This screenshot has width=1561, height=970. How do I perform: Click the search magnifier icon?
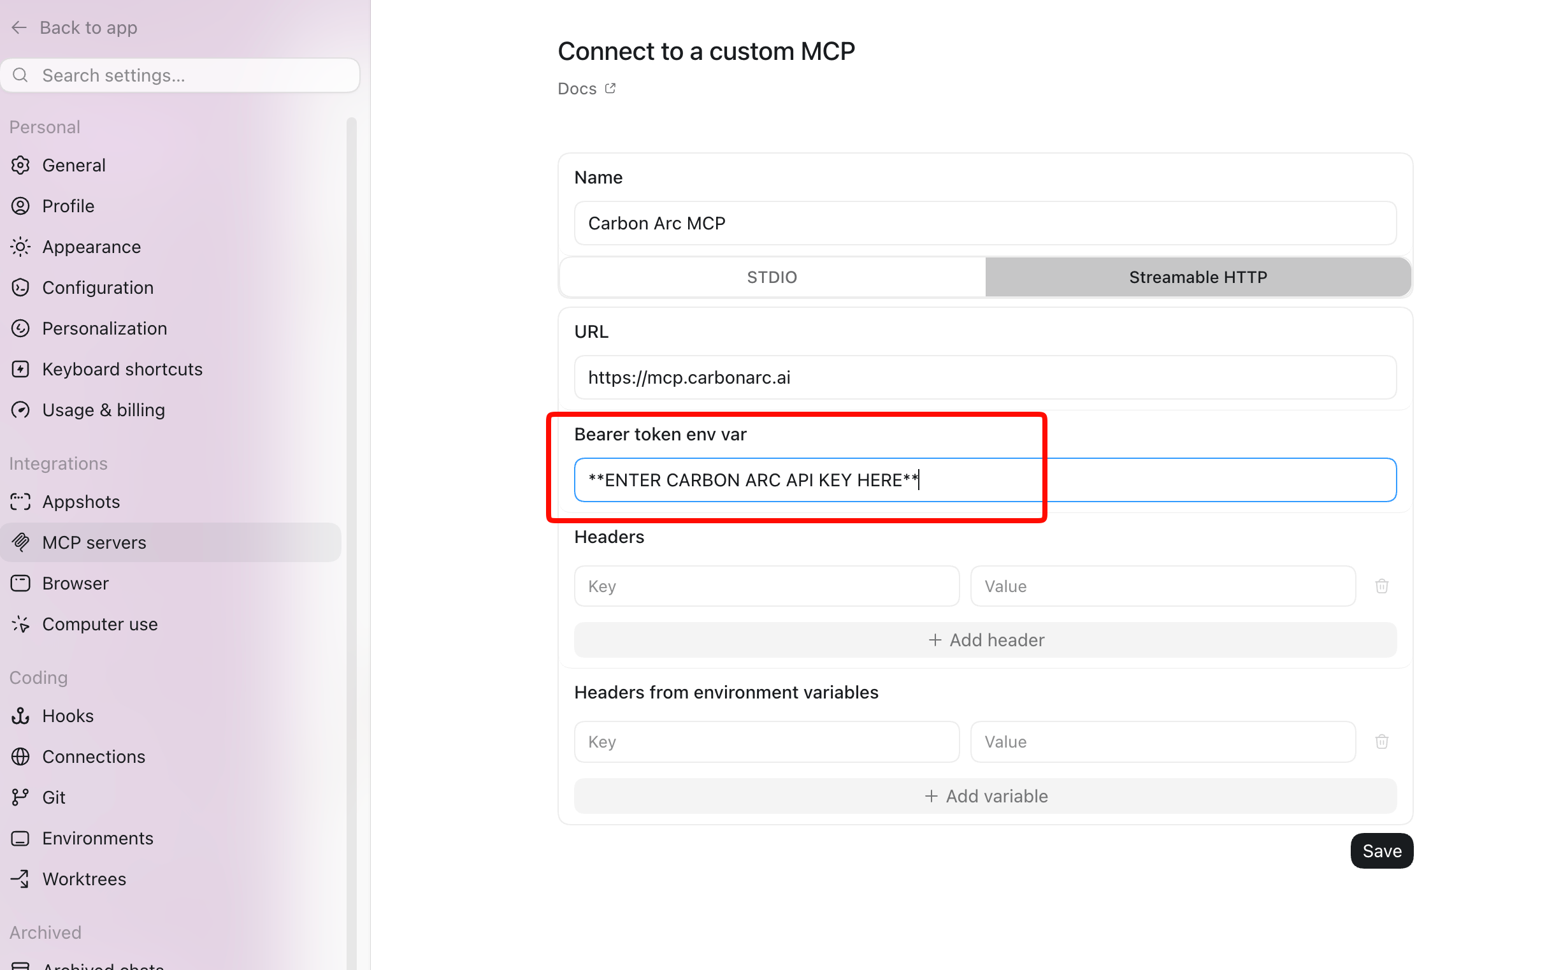tap(20, 75)
